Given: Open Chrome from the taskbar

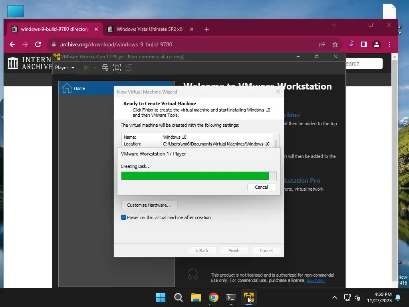Looking at the screenshot, I should (214, 297).
